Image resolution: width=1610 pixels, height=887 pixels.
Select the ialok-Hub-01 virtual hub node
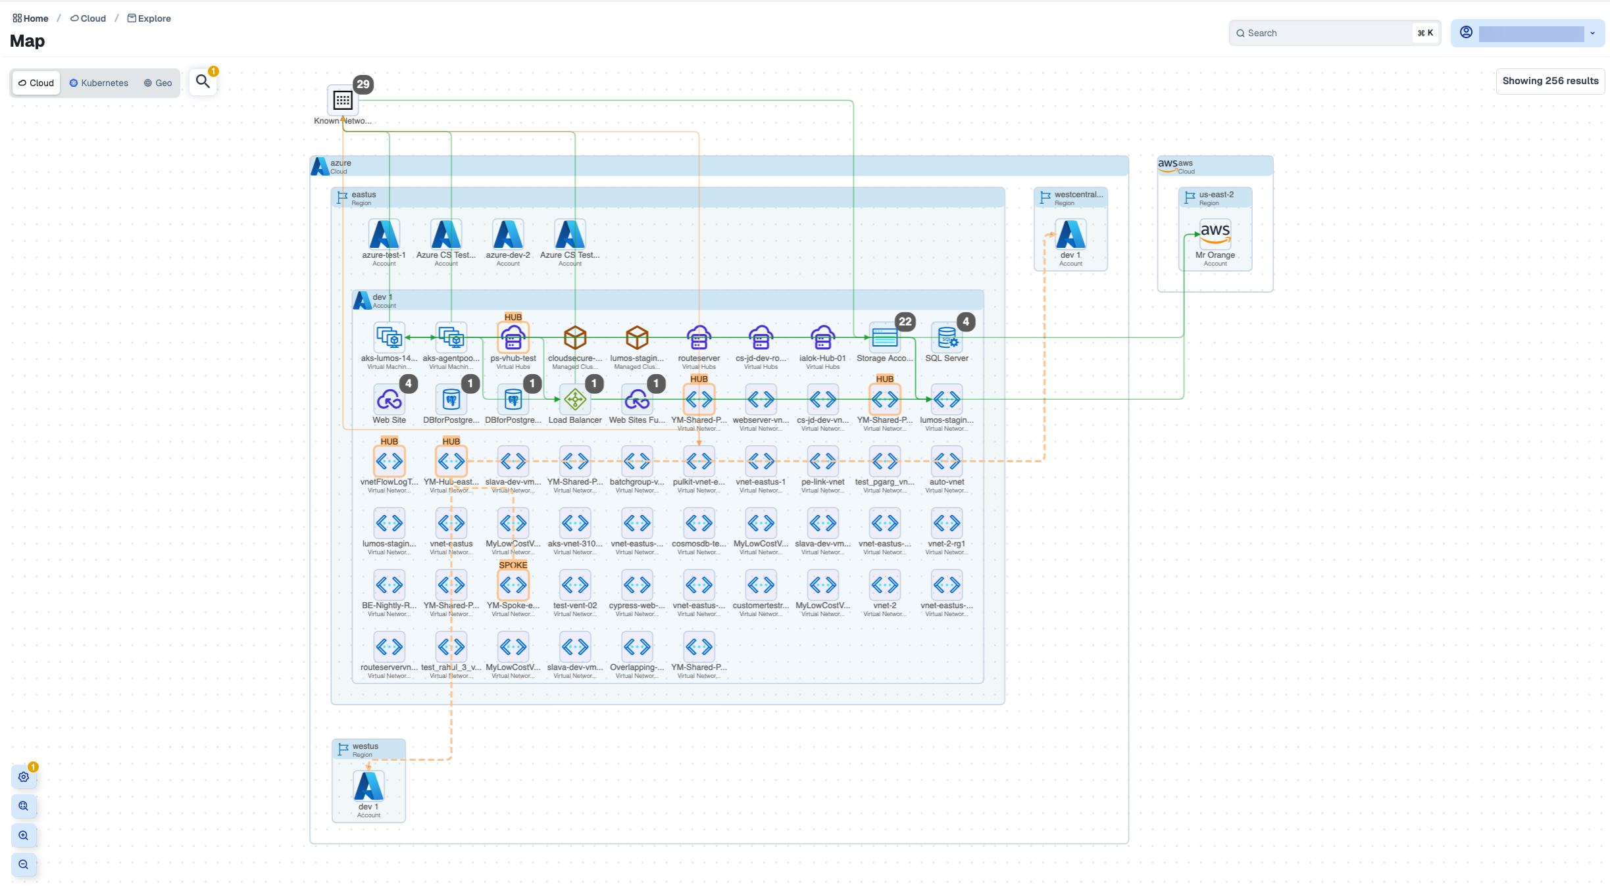point(822,338)
